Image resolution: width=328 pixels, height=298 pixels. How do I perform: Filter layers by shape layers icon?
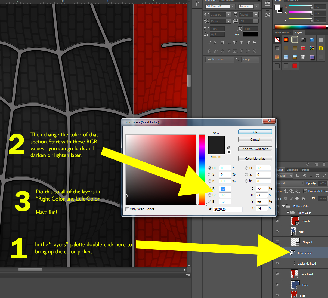318,176
